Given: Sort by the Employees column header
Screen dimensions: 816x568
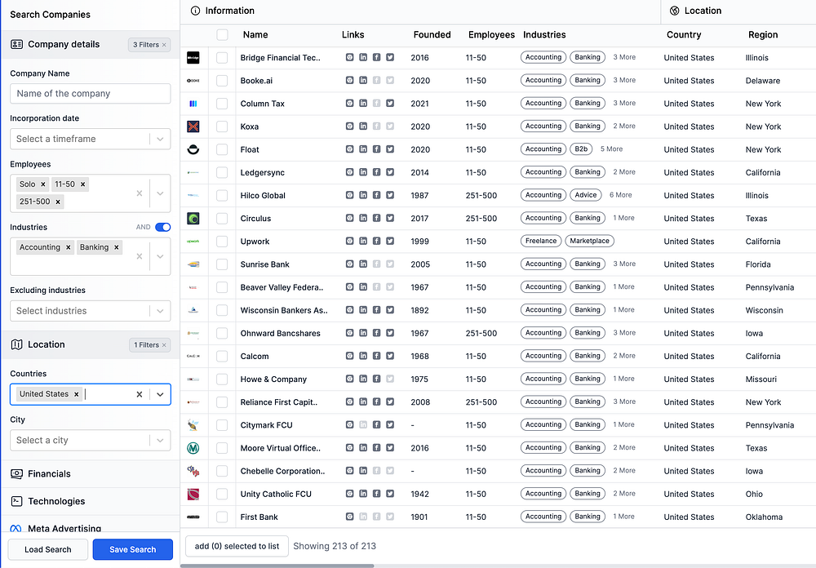Looking at the screenshot, I should [491, 35].
